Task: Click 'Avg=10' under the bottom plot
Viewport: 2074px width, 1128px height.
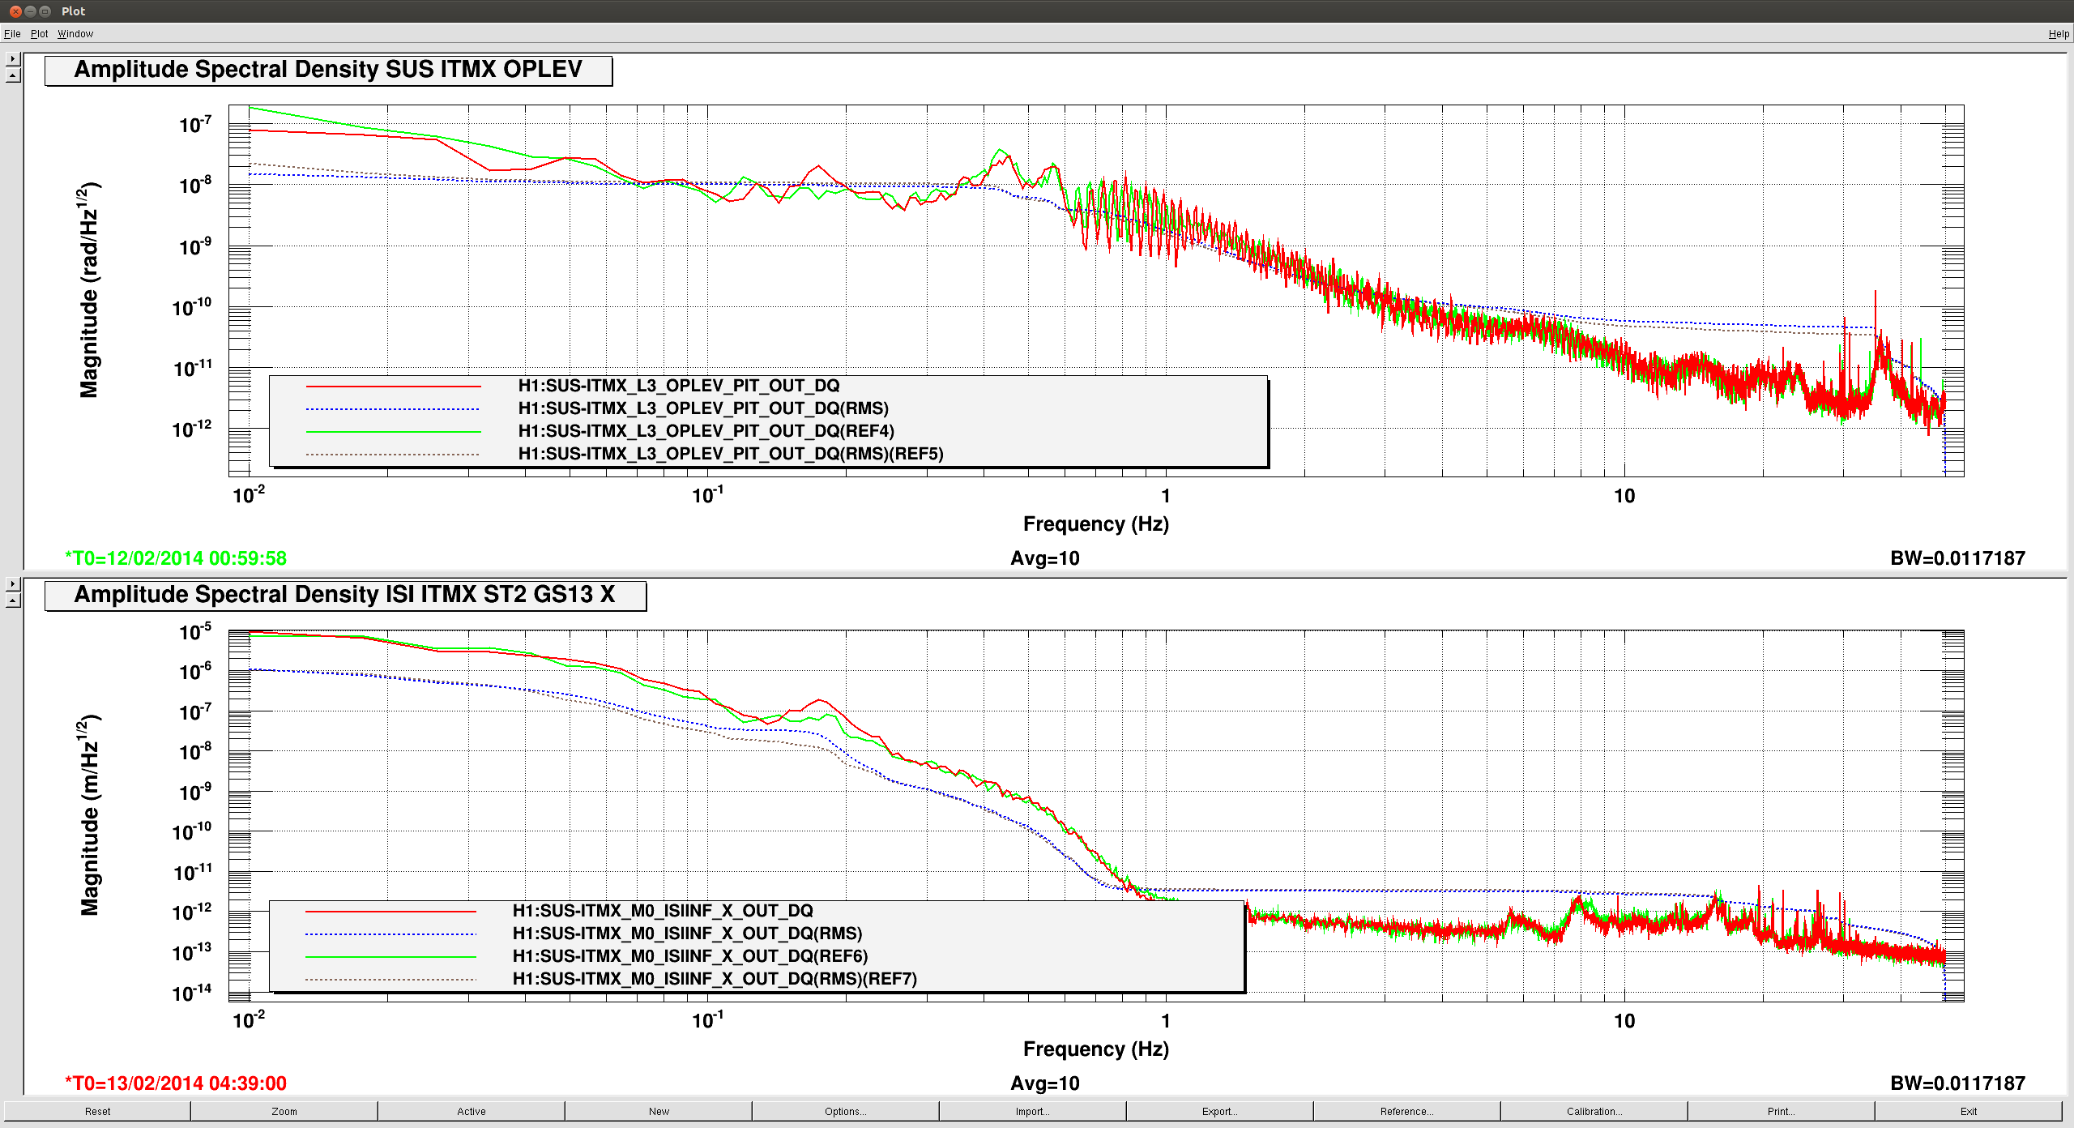Action: click(x=1045, y=1083)
